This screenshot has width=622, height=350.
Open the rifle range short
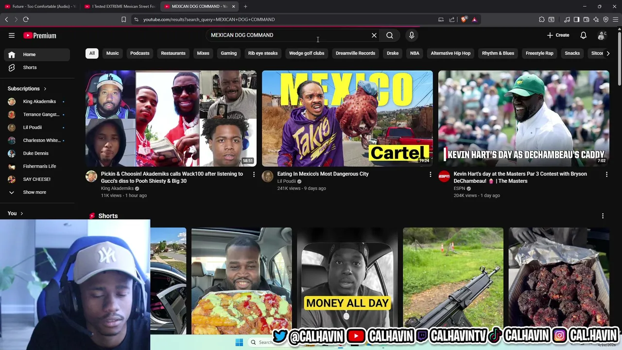coord(453,281)
